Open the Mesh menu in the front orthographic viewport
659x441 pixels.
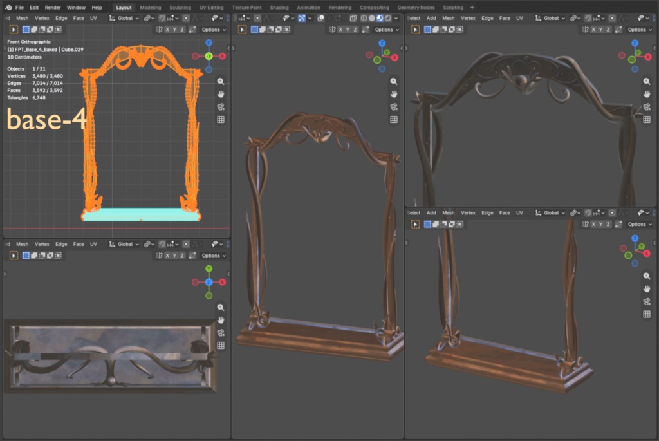click(x=23, y=18)
